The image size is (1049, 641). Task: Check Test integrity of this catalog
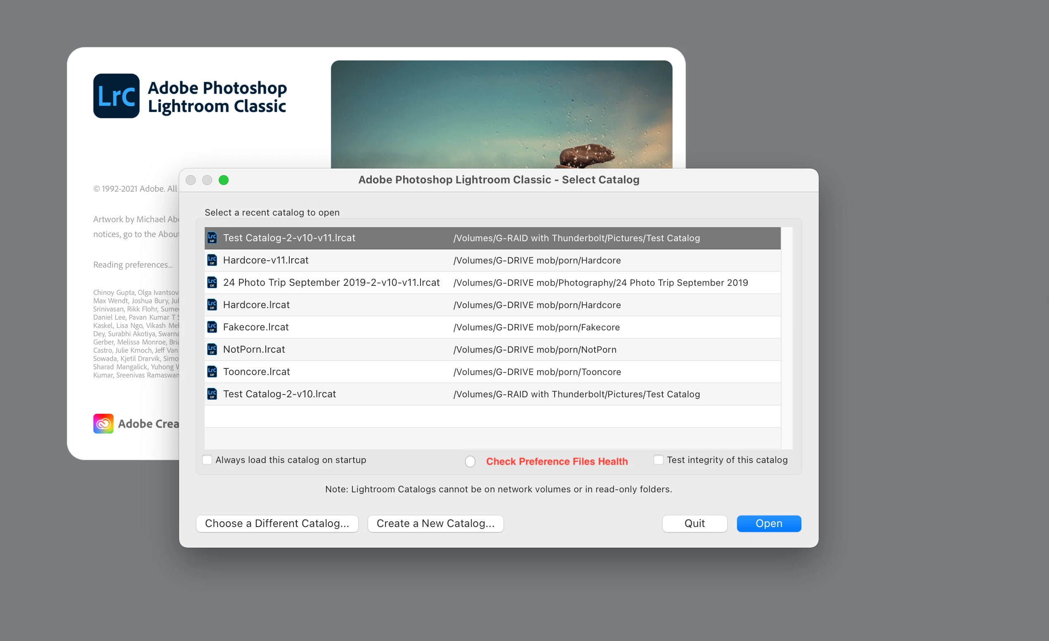[x=658, y=460]
